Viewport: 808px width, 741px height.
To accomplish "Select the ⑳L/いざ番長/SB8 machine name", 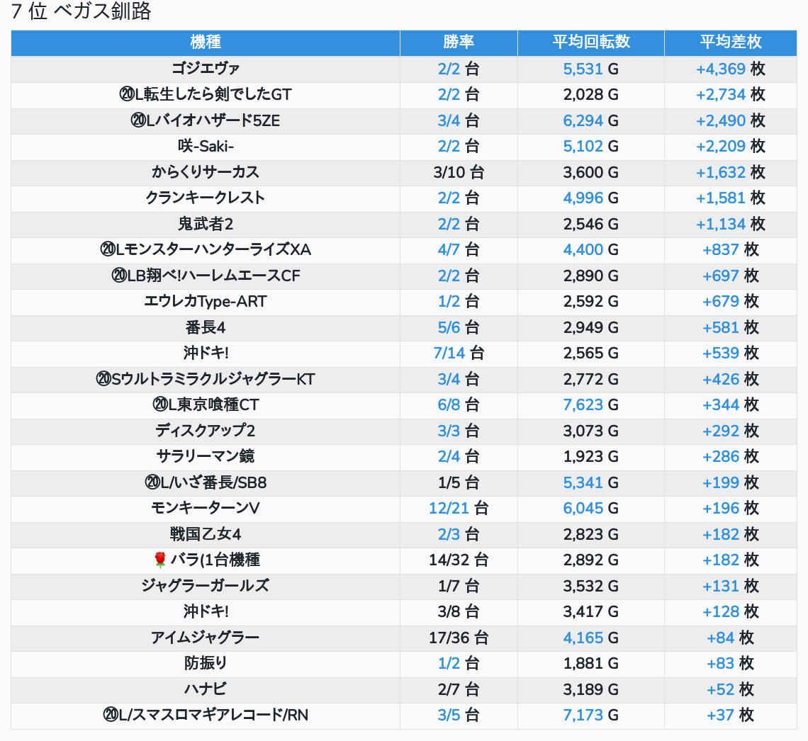I will click(x=205, y=482).
